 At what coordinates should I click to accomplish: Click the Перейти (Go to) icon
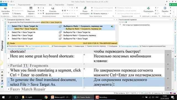coord(165,8)
